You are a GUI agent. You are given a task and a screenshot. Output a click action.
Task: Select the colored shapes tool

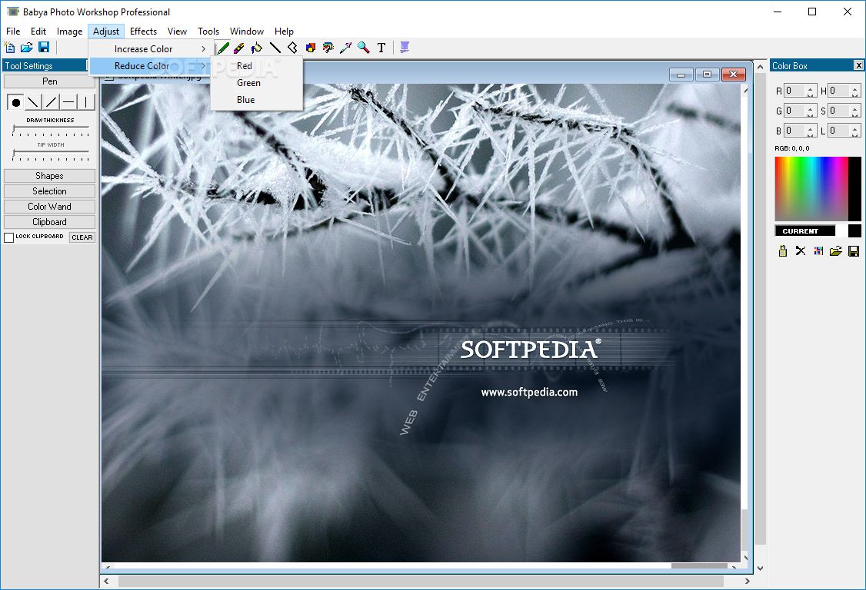click(x=311, y=48)
